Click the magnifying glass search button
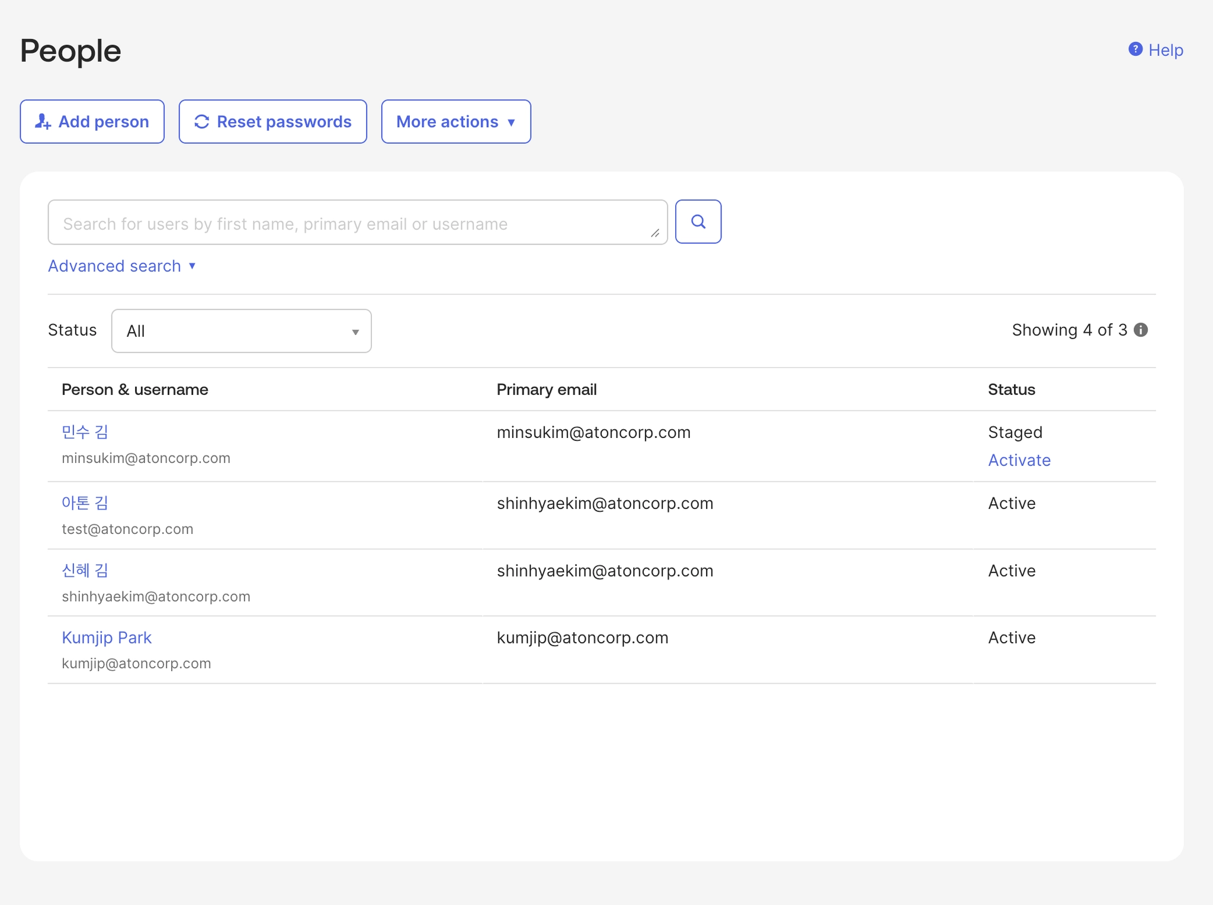 click(x=698, y=222)
